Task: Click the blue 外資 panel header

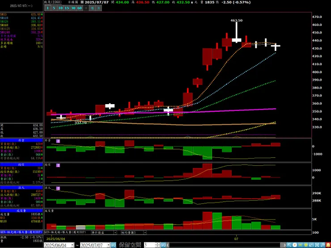Action: point(21,140)
